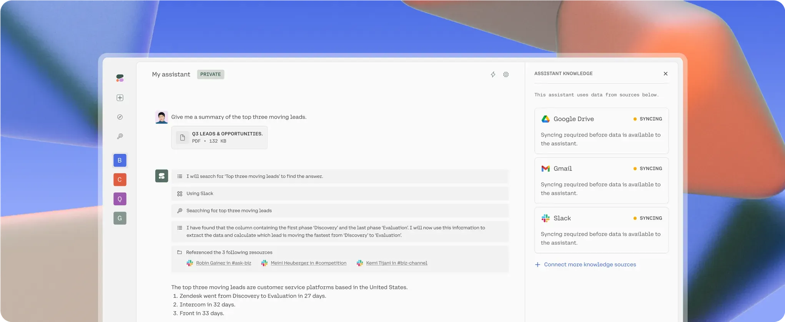The height and width of the screenshot is (322, 785).
Task: Select the red C workspace tile
Action: click(120, 180)
